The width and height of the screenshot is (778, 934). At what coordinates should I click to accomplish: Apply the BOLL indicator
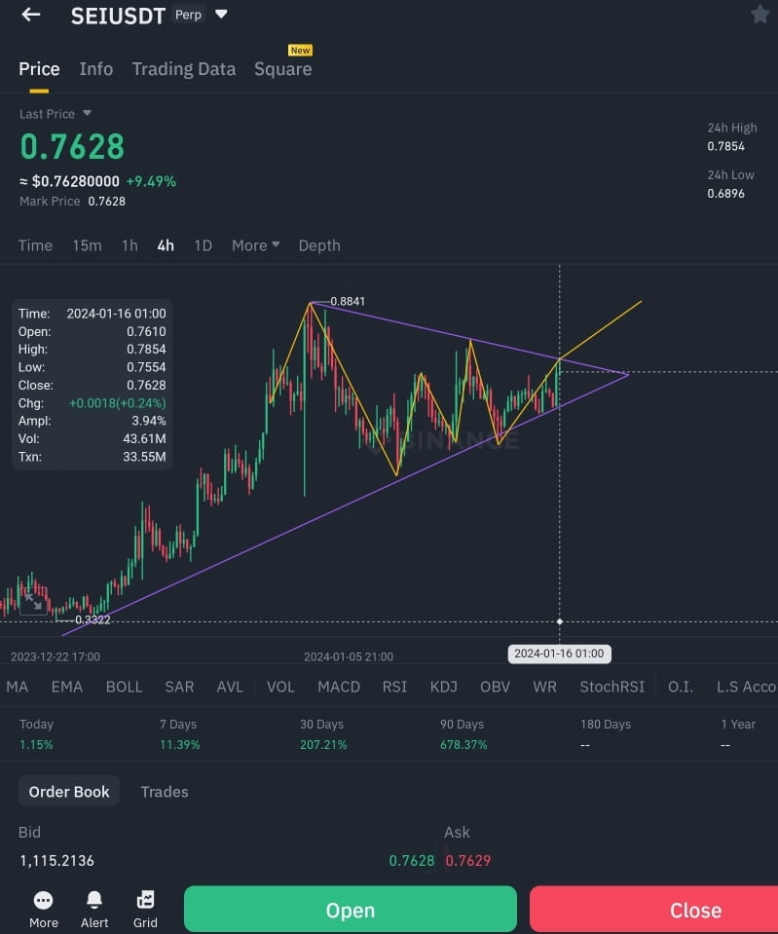pyautogui.click(x=124, y=687)
